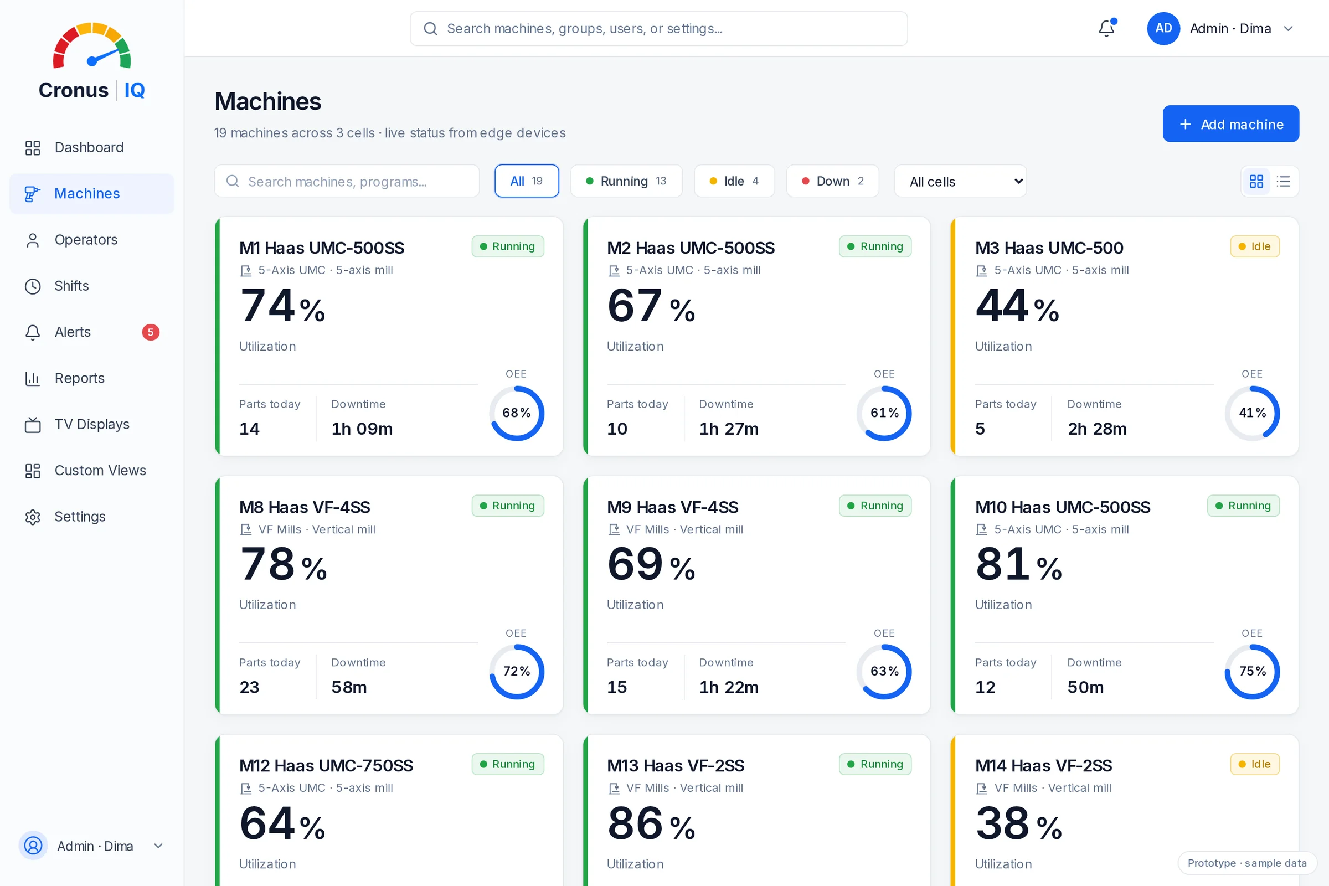Click the Running badge on M13 Haas VF-2SS
Viewport: 1329px width, 886px height.
point(875,764)
